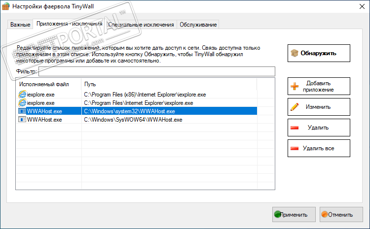Click Изменить button label

pyautogui.click(x=318, y=107)
